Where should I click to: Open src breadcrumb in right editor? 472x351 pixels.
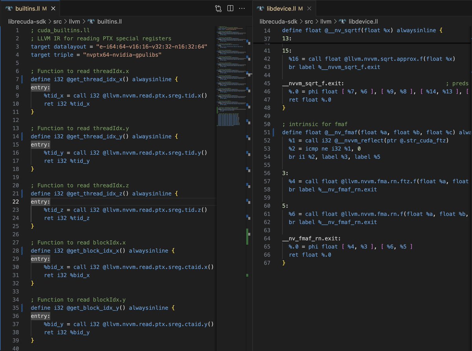coord(309,22)
